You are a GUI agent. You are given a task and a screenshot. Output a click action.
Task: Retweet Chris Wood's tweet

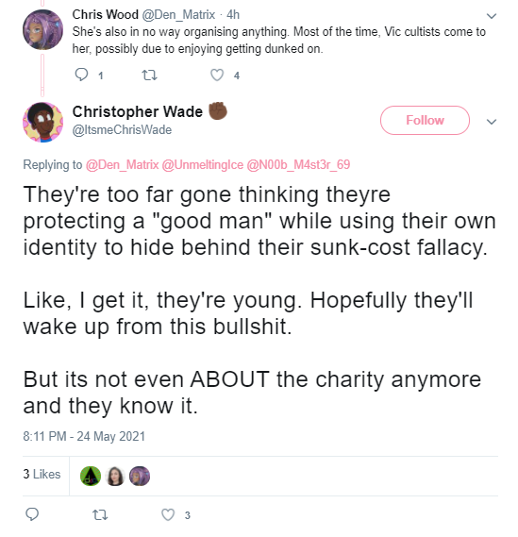pyautogui.click(x=149, y=75)
